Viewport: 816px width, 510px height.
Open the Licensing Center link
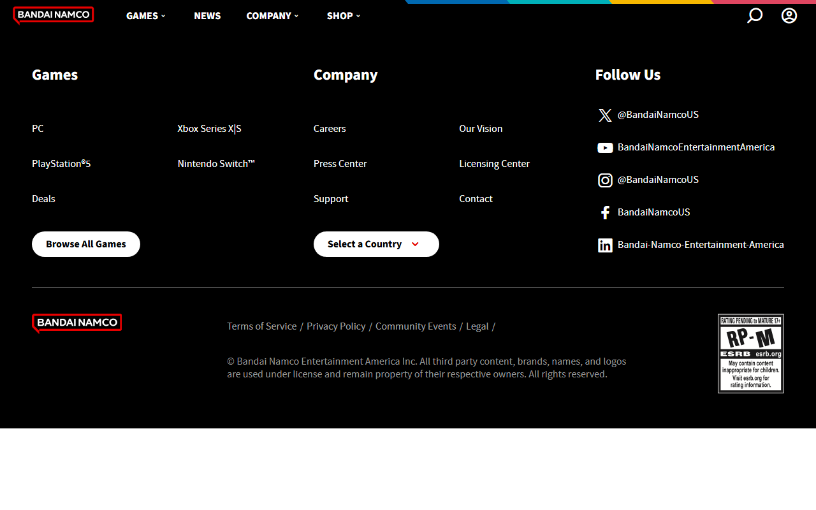click(494, 164)
